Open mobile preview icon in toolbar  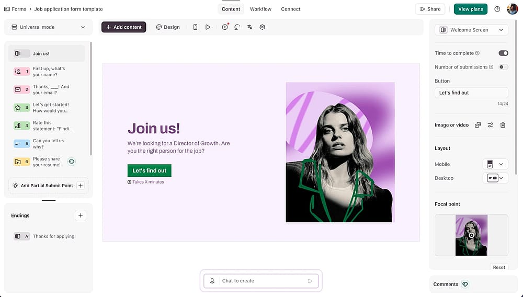(195, 27)
